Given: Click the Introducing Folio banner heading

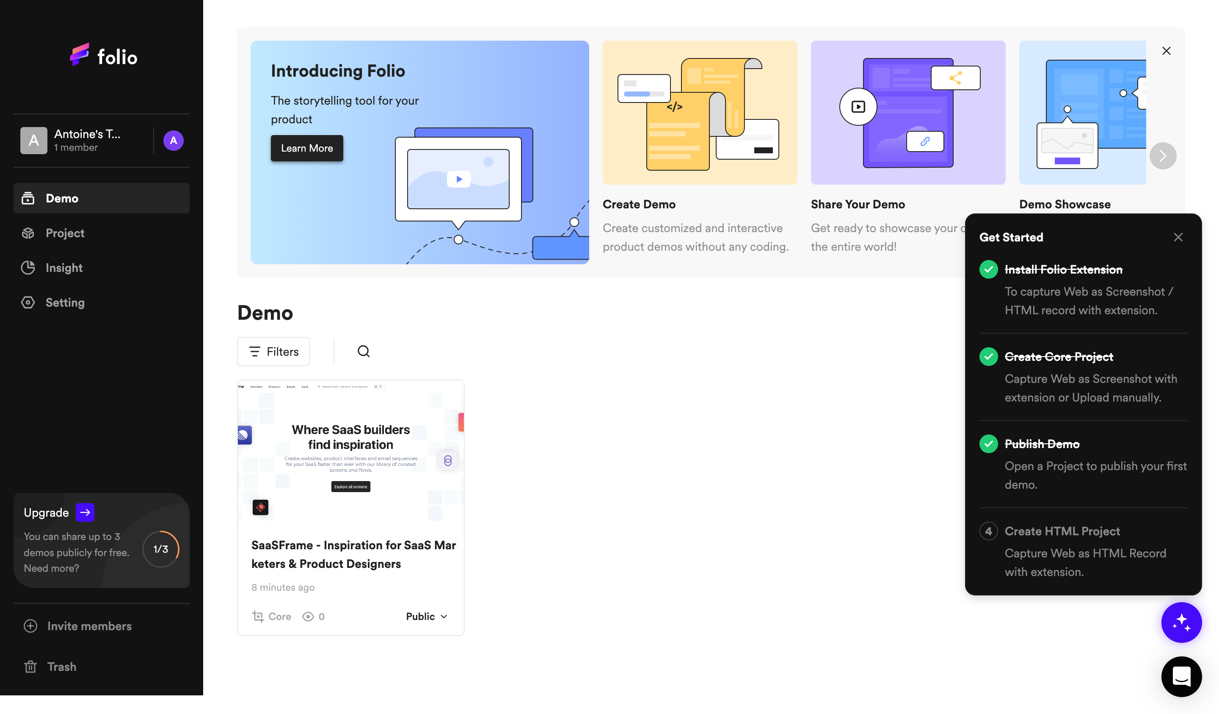Looking at the screenshot, I should pyautogui.click(x=338, y=71).
